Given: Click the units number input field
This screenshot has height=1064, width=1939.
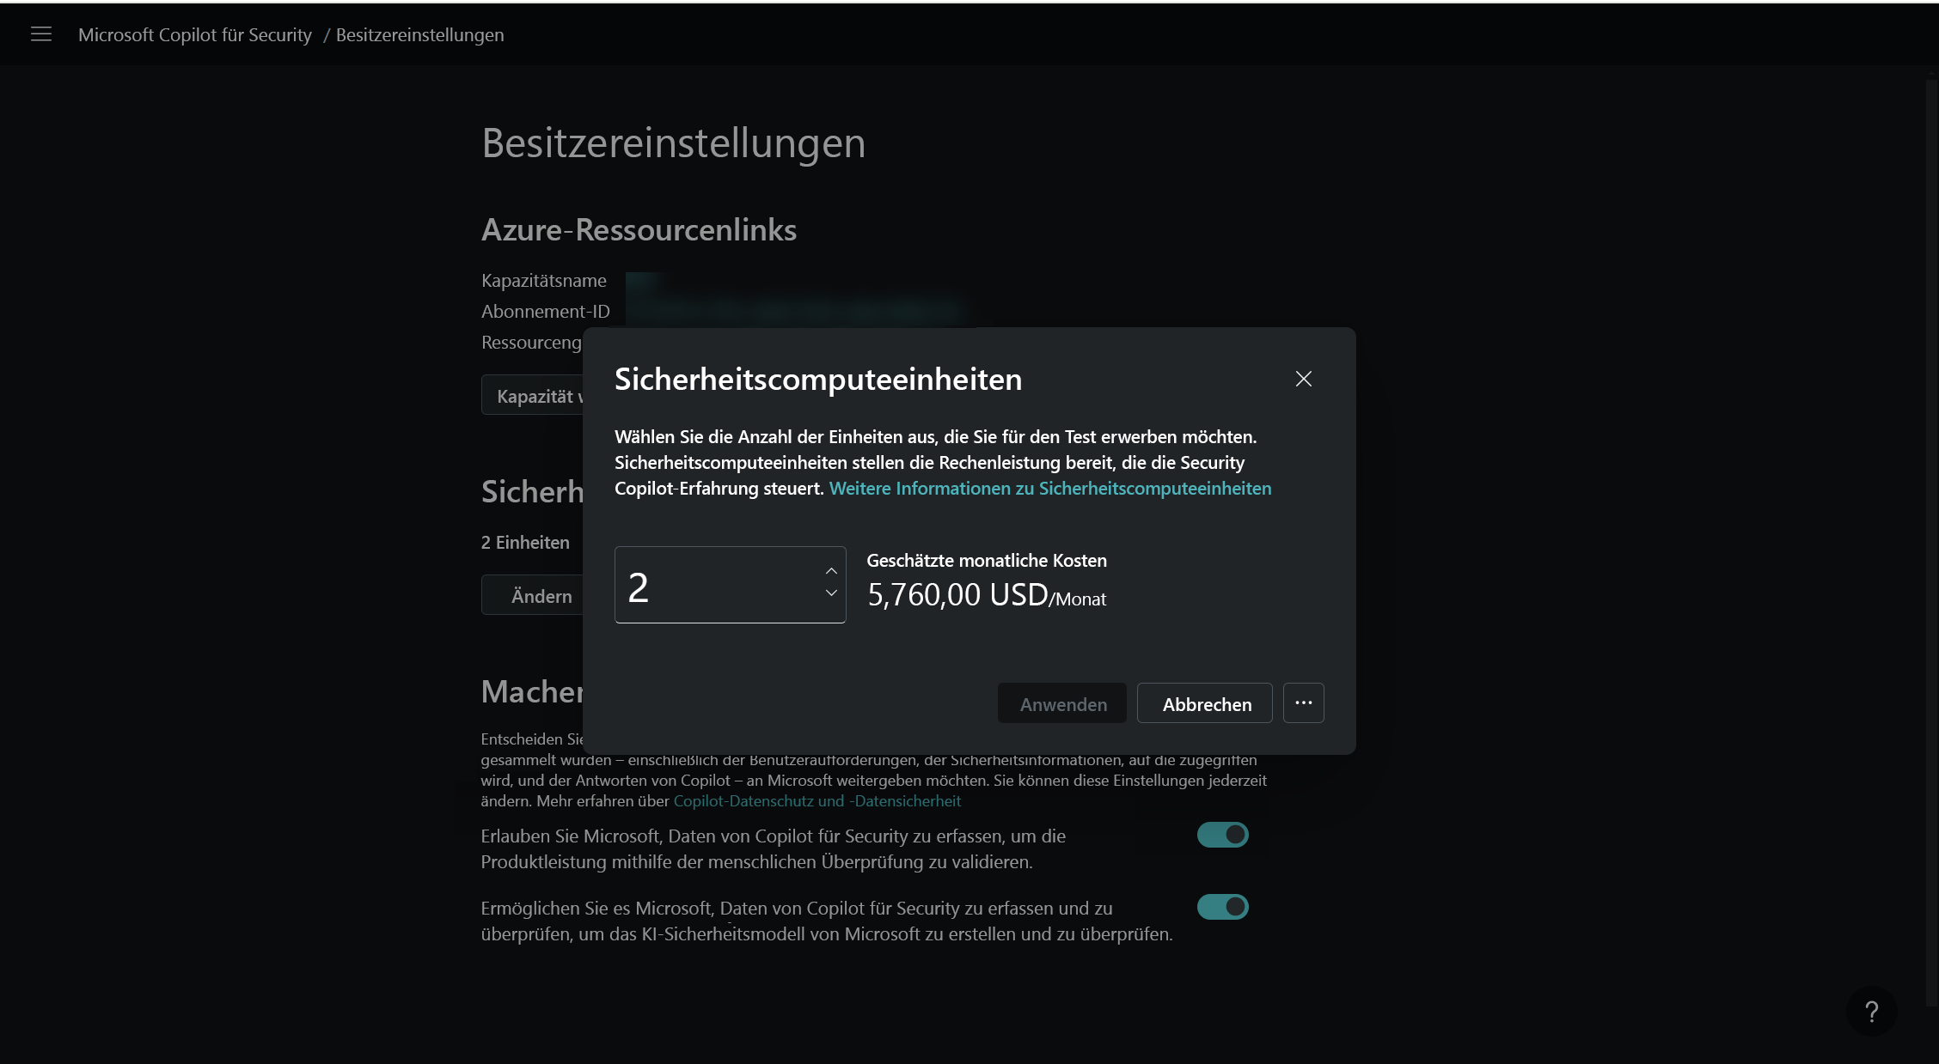Looking at the screenshot, I should tap(731, 585).
